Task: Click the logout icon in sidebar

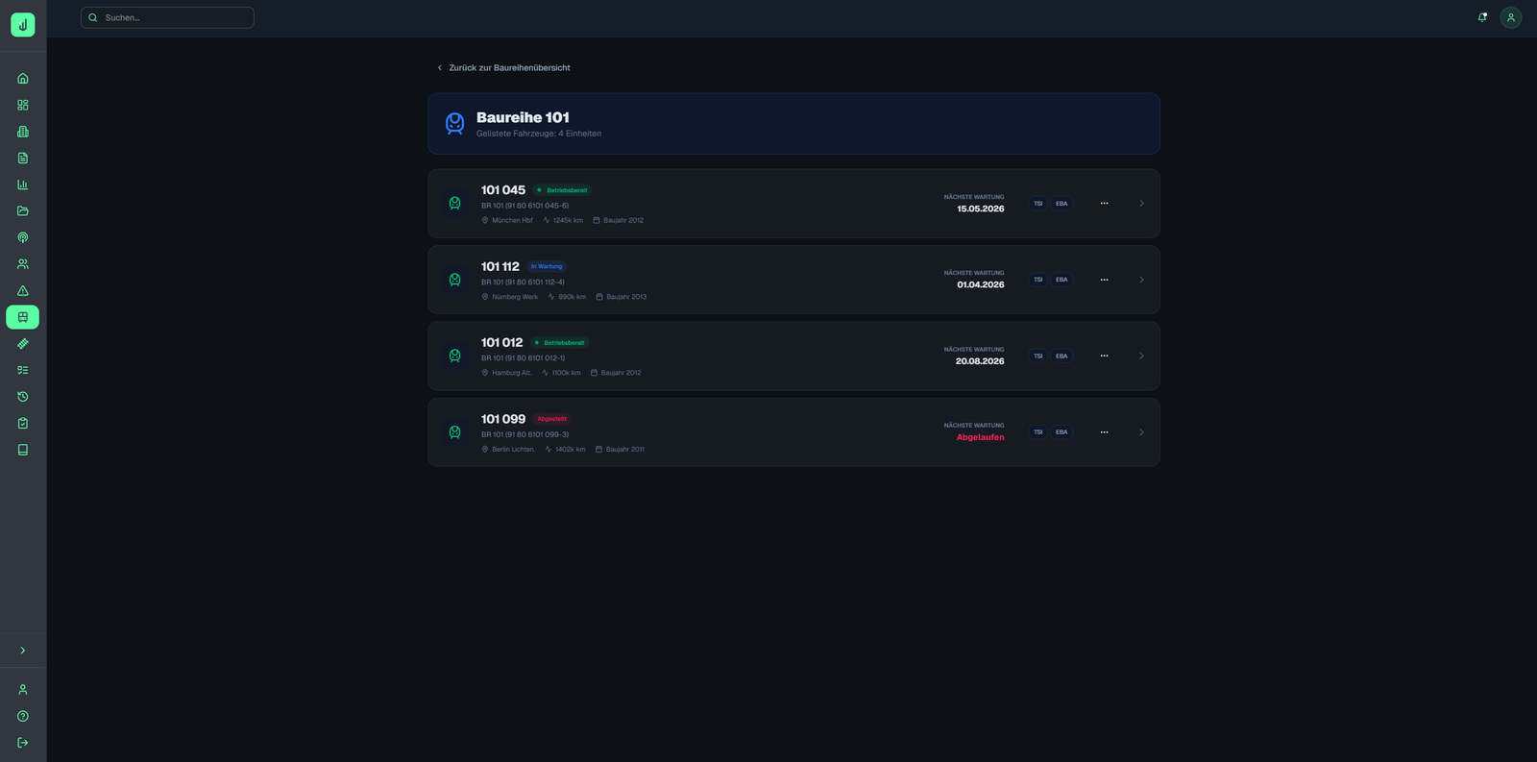Action: click(x=23, y=743)
